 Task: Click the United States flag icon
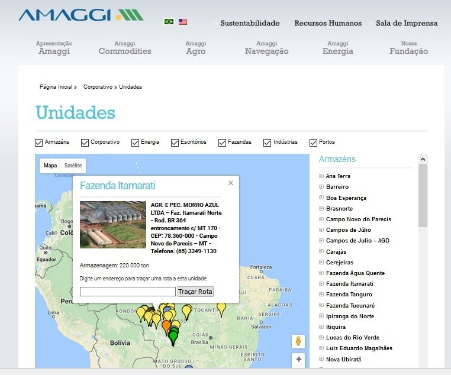(183, 22)
